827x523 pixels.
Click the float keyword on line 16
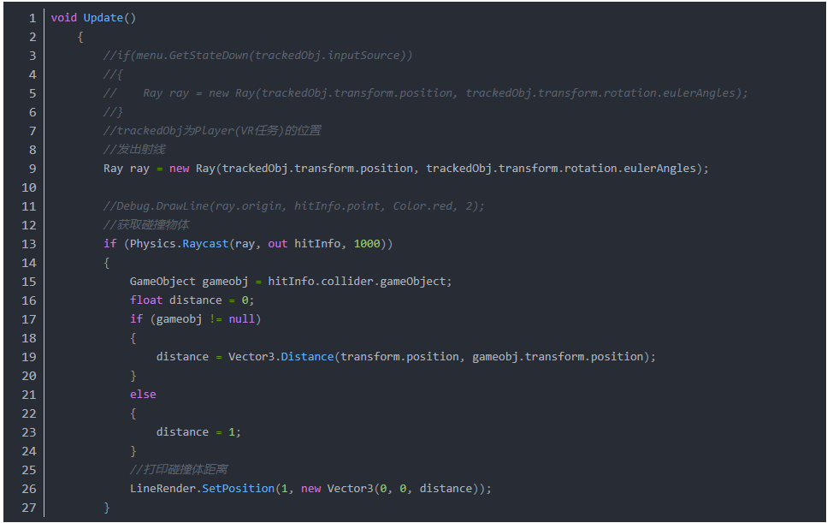coord(145,300)
